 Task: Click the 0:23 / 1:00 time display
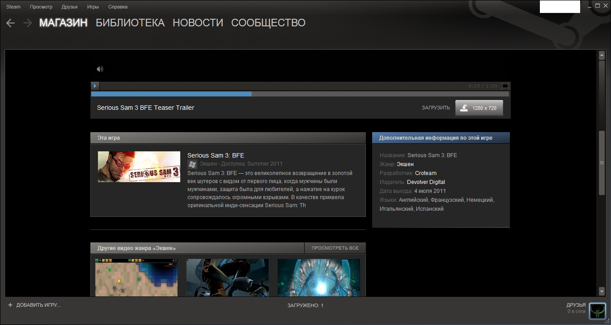[x=483, y=86]
